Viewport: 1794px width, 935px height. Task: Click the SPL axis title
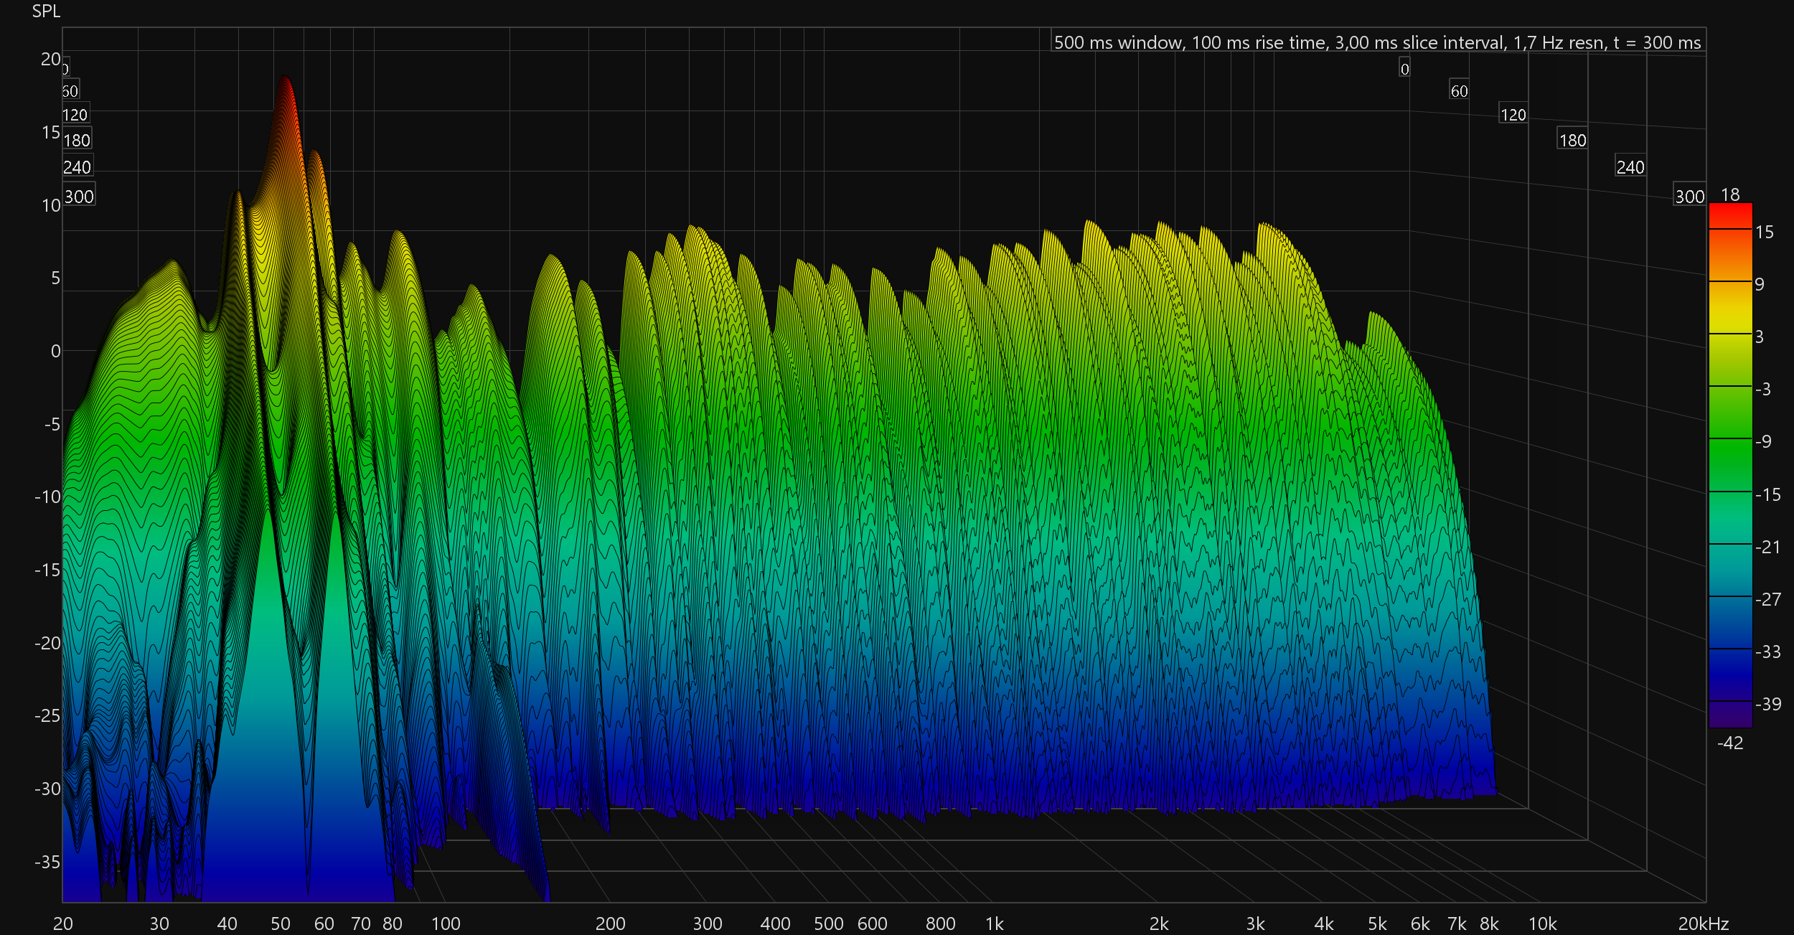pos(46,11)
